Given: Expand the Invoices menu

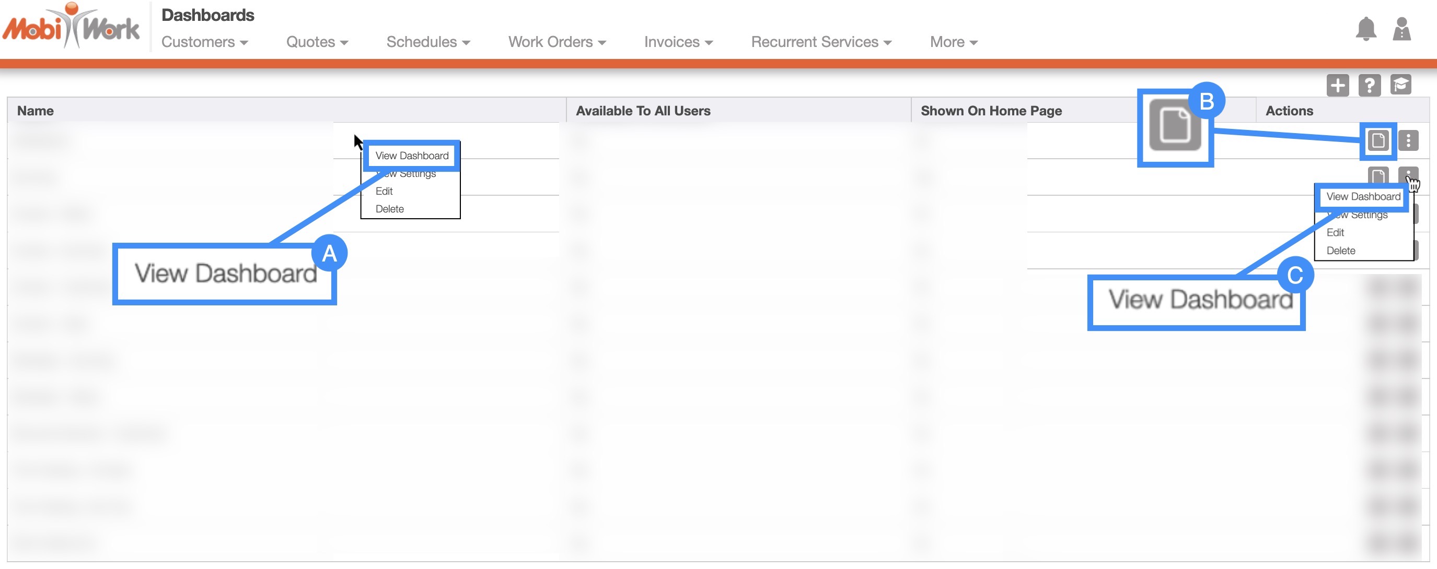Looking at the screenshot, I should [678, 42].
